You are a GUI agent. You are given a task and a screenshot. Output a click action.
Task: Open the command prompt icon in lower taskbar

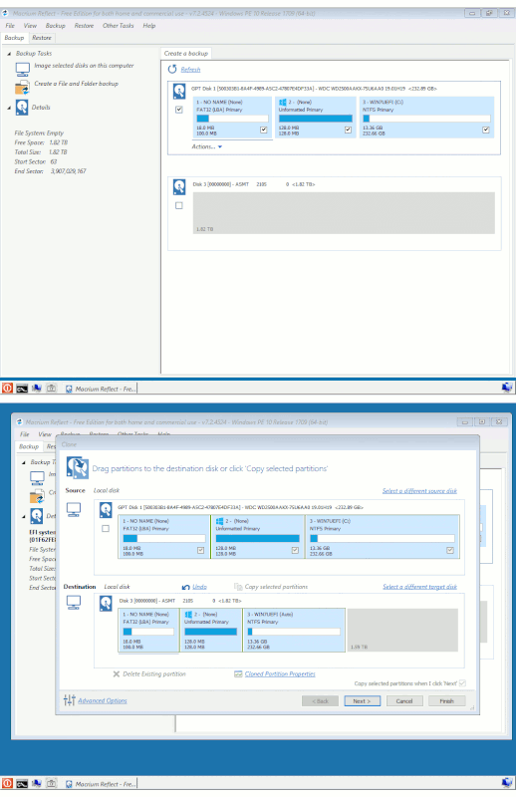point(21,784)
